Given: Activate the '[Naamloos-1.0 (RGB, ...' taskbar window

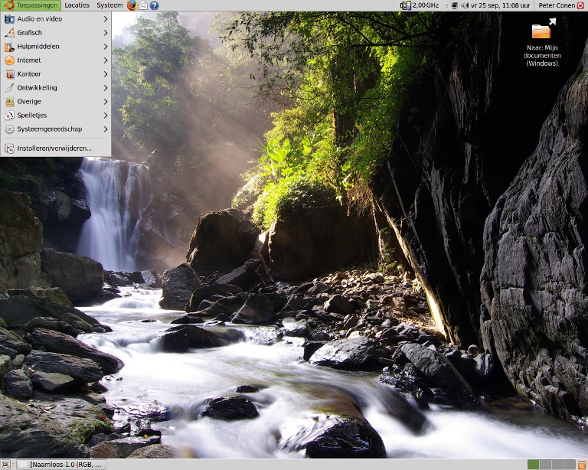Looking at the screenshot, I should 62,465.
